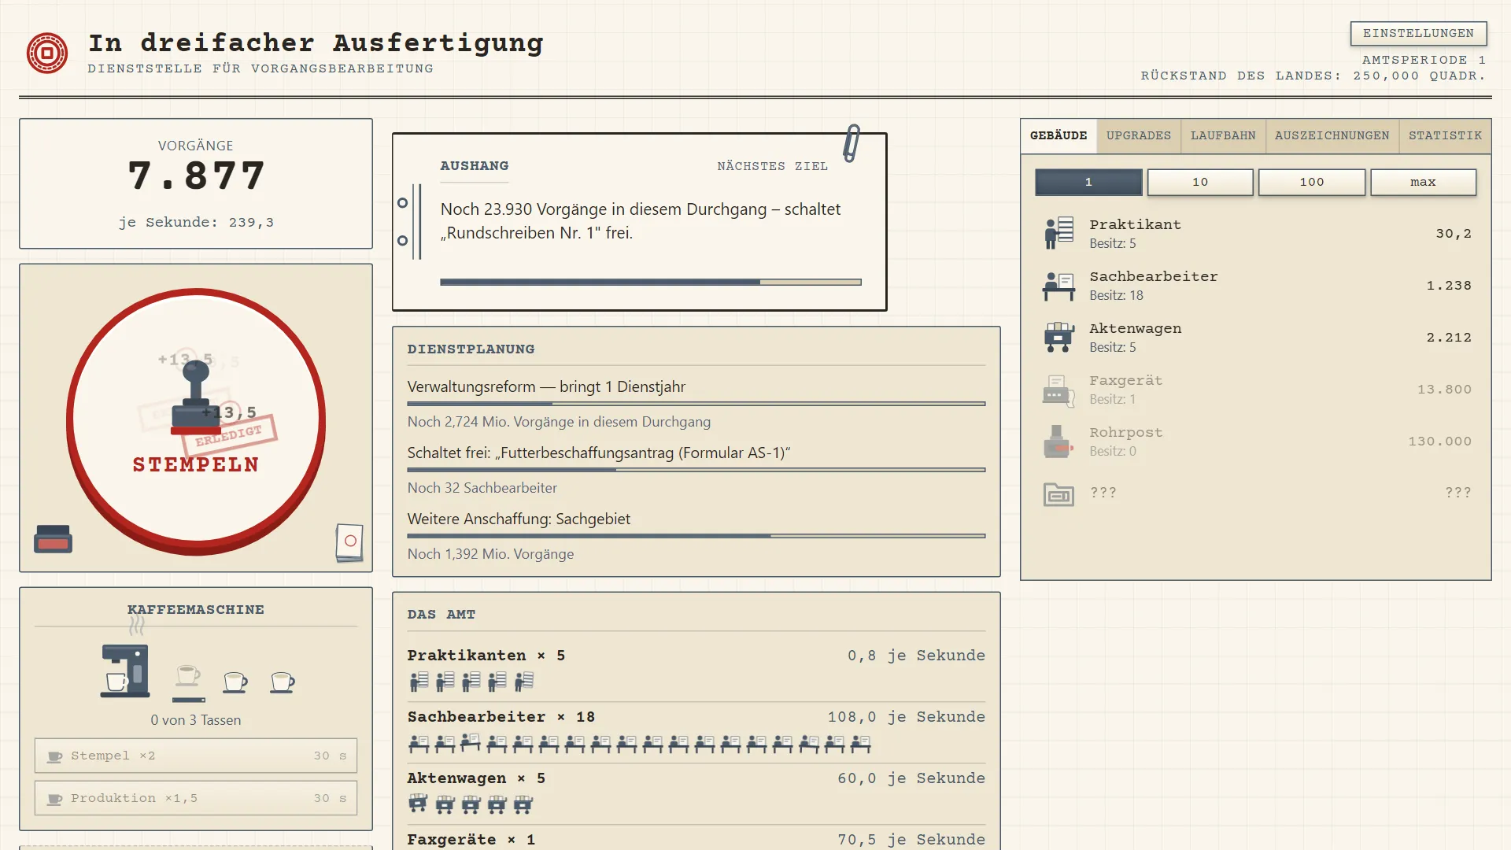Click the locked ??? folder icon
This screenshot has height=850, width=1511.
click(x=1058, y=493)
